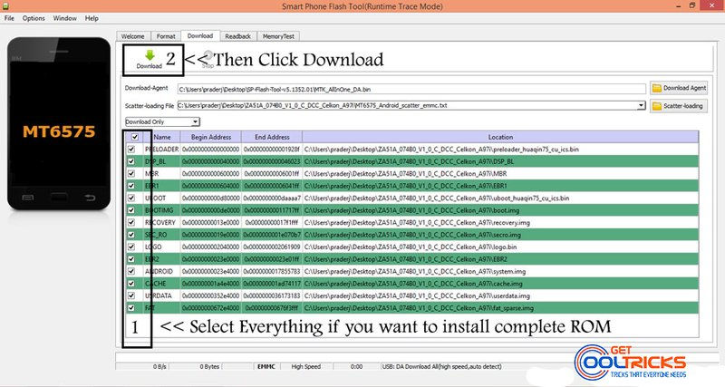Viewport: 725px width, 387px height.
Task: Open the Help menu
Action: [x=92, y=18]
